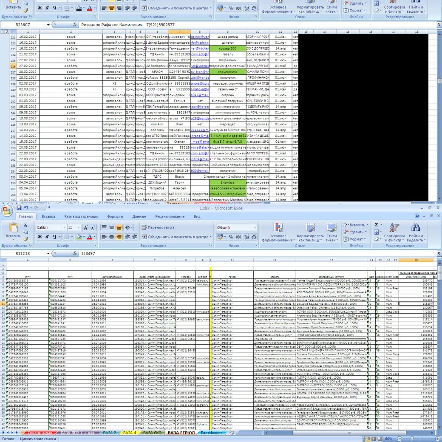Toggle Italic (К) in lower window ribbon

click(x=47, y=237)
